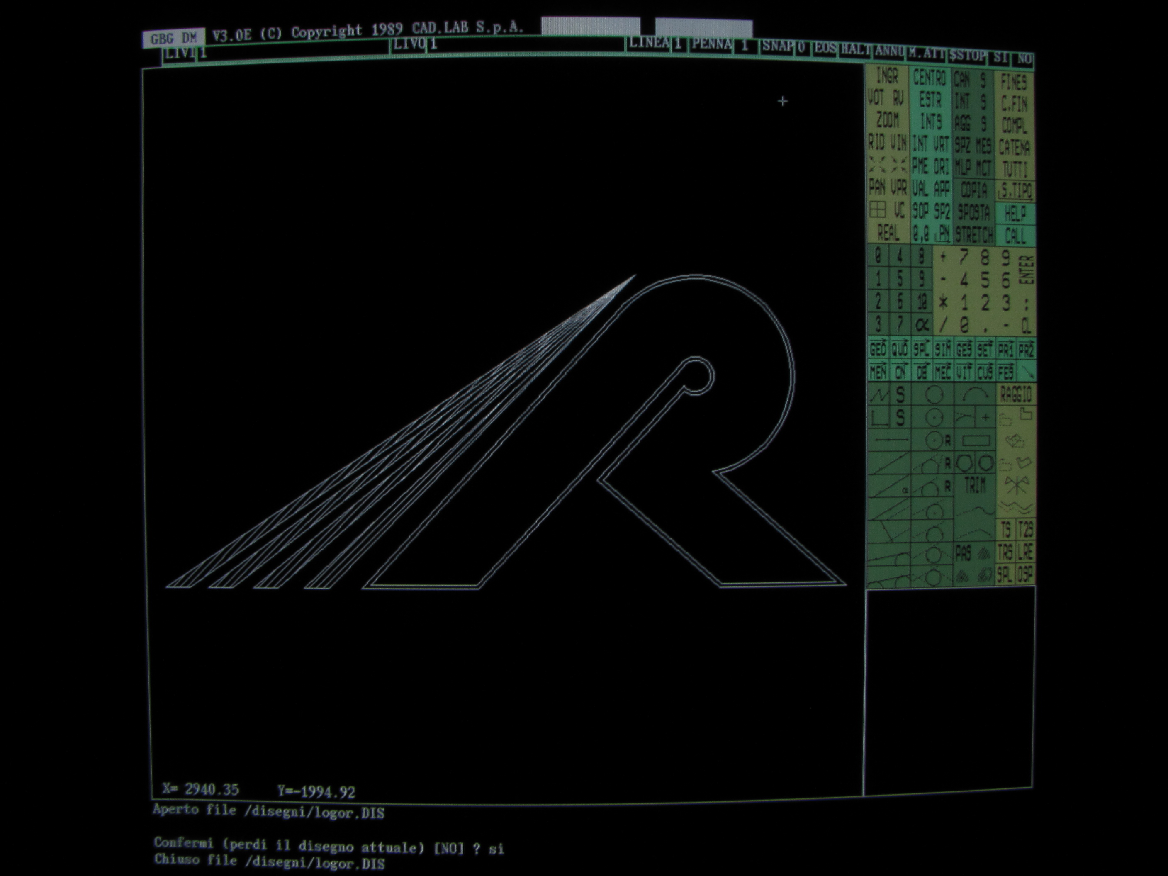Click the HALT button
Image resolution: width=1168 pixels, height=876 pixels.
855,51
